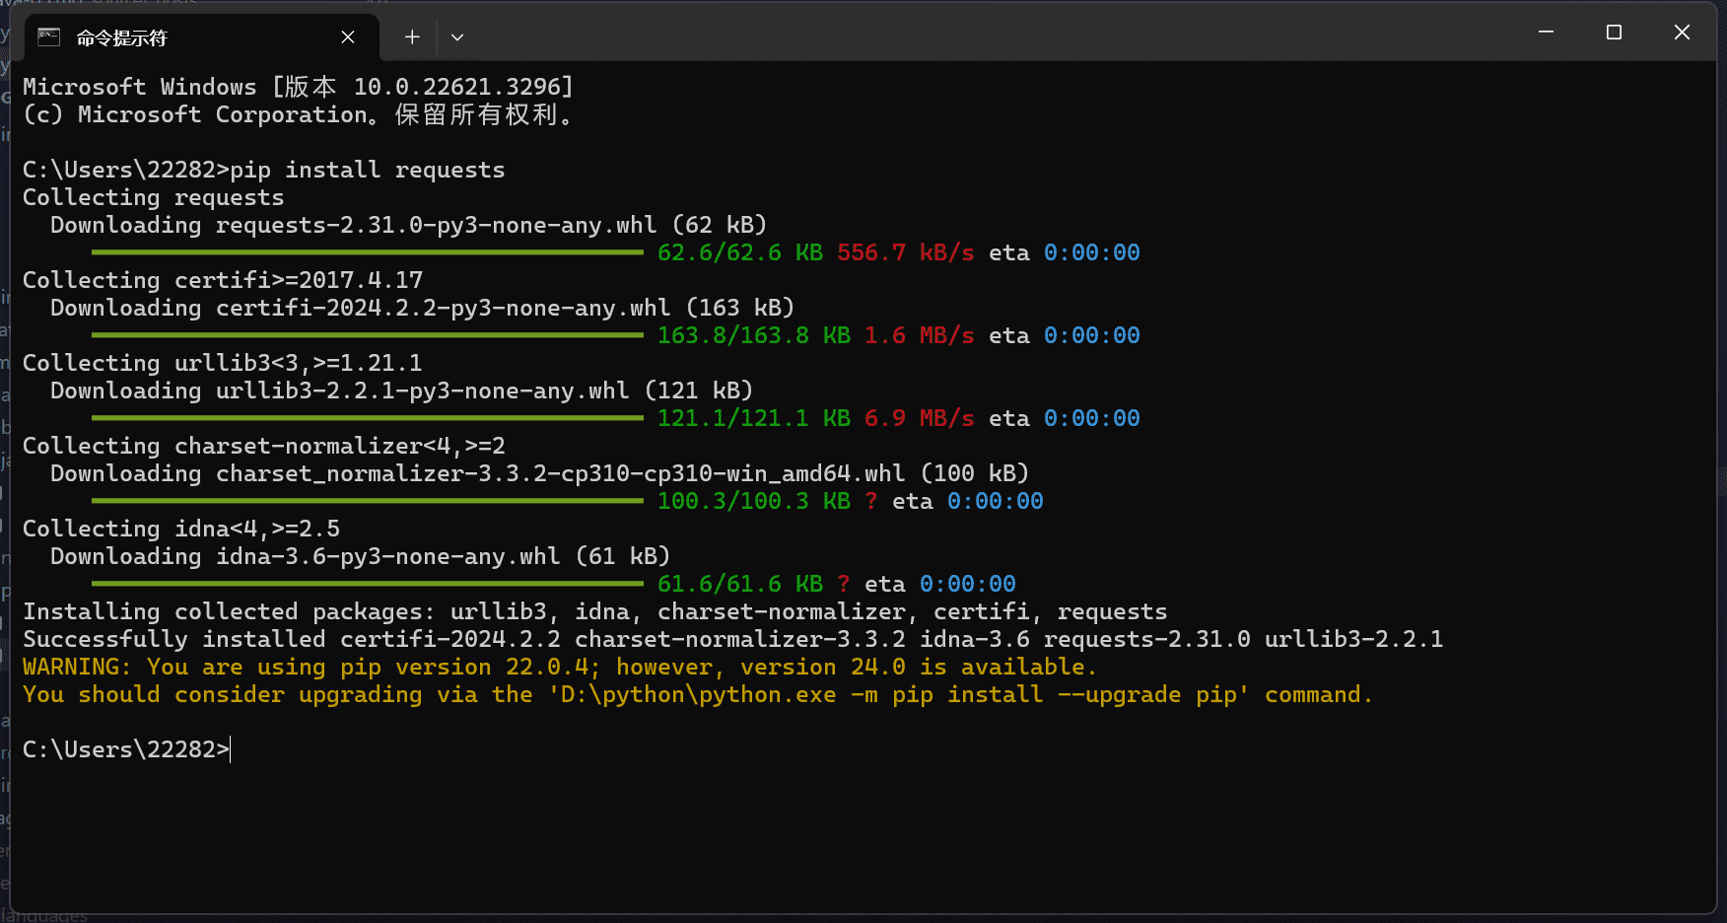Click 'Collecting idna<4,>=2.5' line
The height and width of the screenshot is (923, 1727).
tap(181, 529)
